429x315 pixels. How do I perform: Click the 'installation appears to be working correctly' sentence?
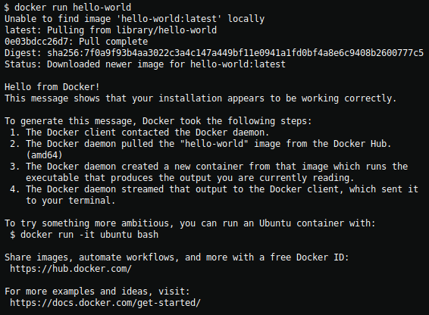pyautogui.click(x=201, y=98)
